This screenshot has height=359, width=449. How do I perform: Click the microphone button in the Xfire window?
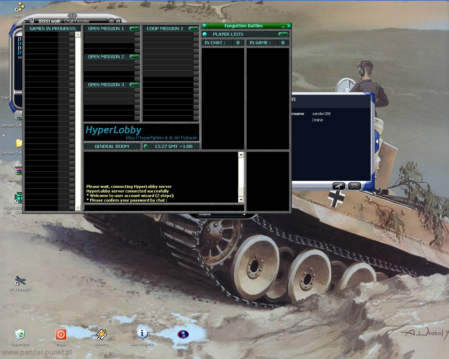(x=339, y=186)
